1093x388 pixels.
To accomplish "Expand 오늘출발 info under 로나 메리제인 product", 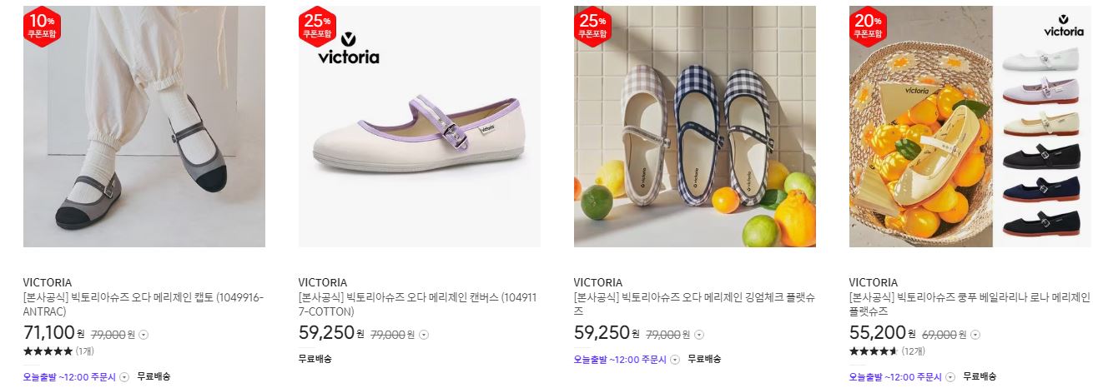I will [x=950, y=377].
